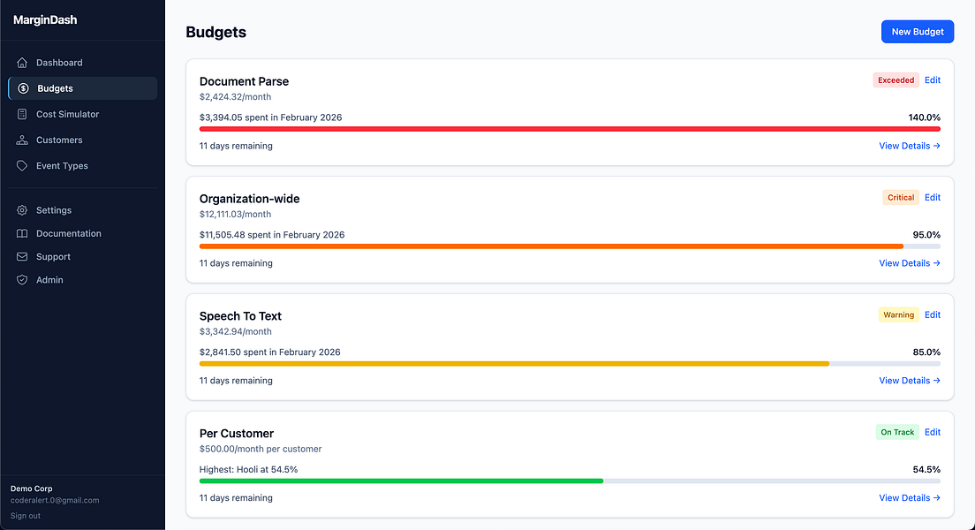
Task: Create a budget with the New Budget button
Action: click(917, 31)
